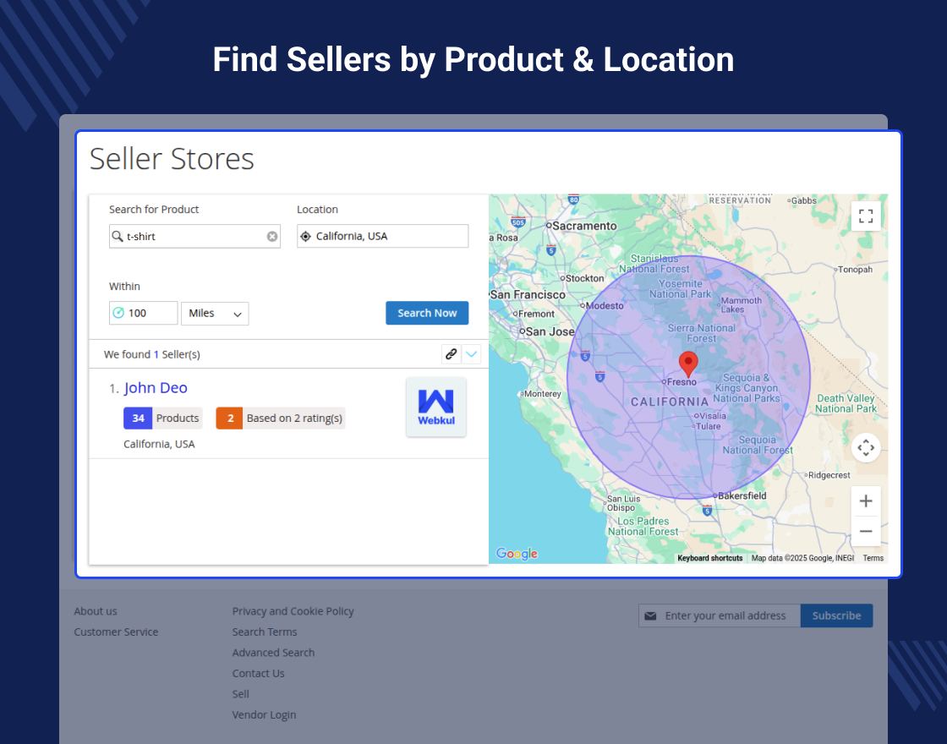Screen dimensions: 947x744
Task: Click the email address input
Action: [x=720, y=615]
